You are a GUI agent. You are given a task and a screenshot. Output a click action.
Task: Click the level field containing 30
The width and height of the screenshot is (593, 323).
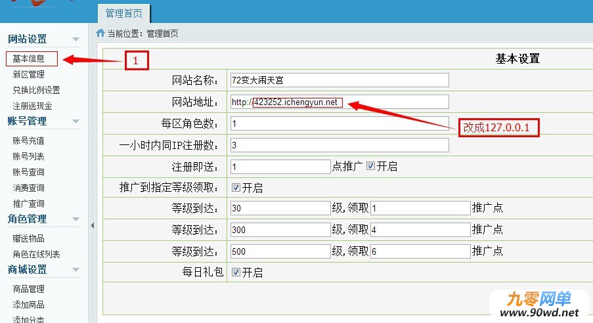click(280, 208)
